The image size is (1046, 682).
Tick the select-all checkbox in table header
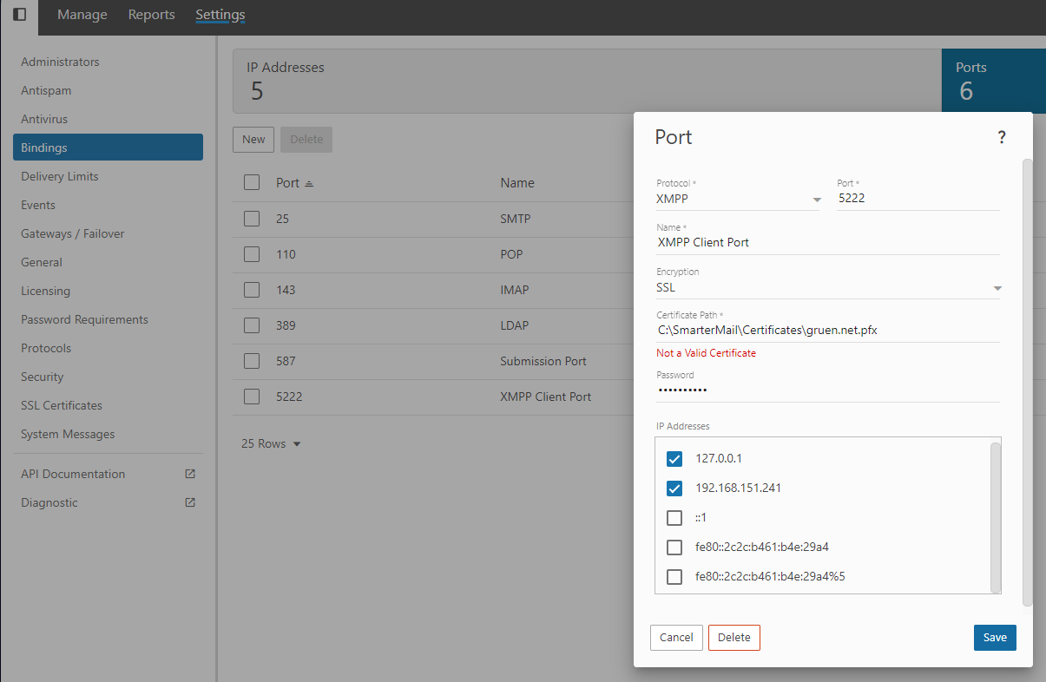point(252,183)
